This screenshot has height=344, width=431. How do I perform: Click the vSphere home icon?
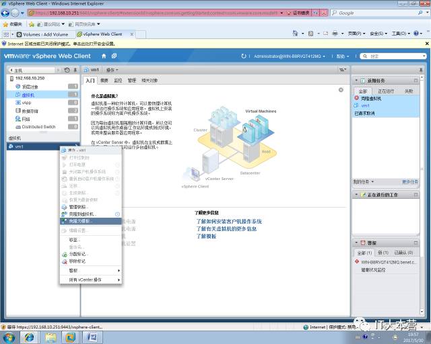click(x=104, y=56)
